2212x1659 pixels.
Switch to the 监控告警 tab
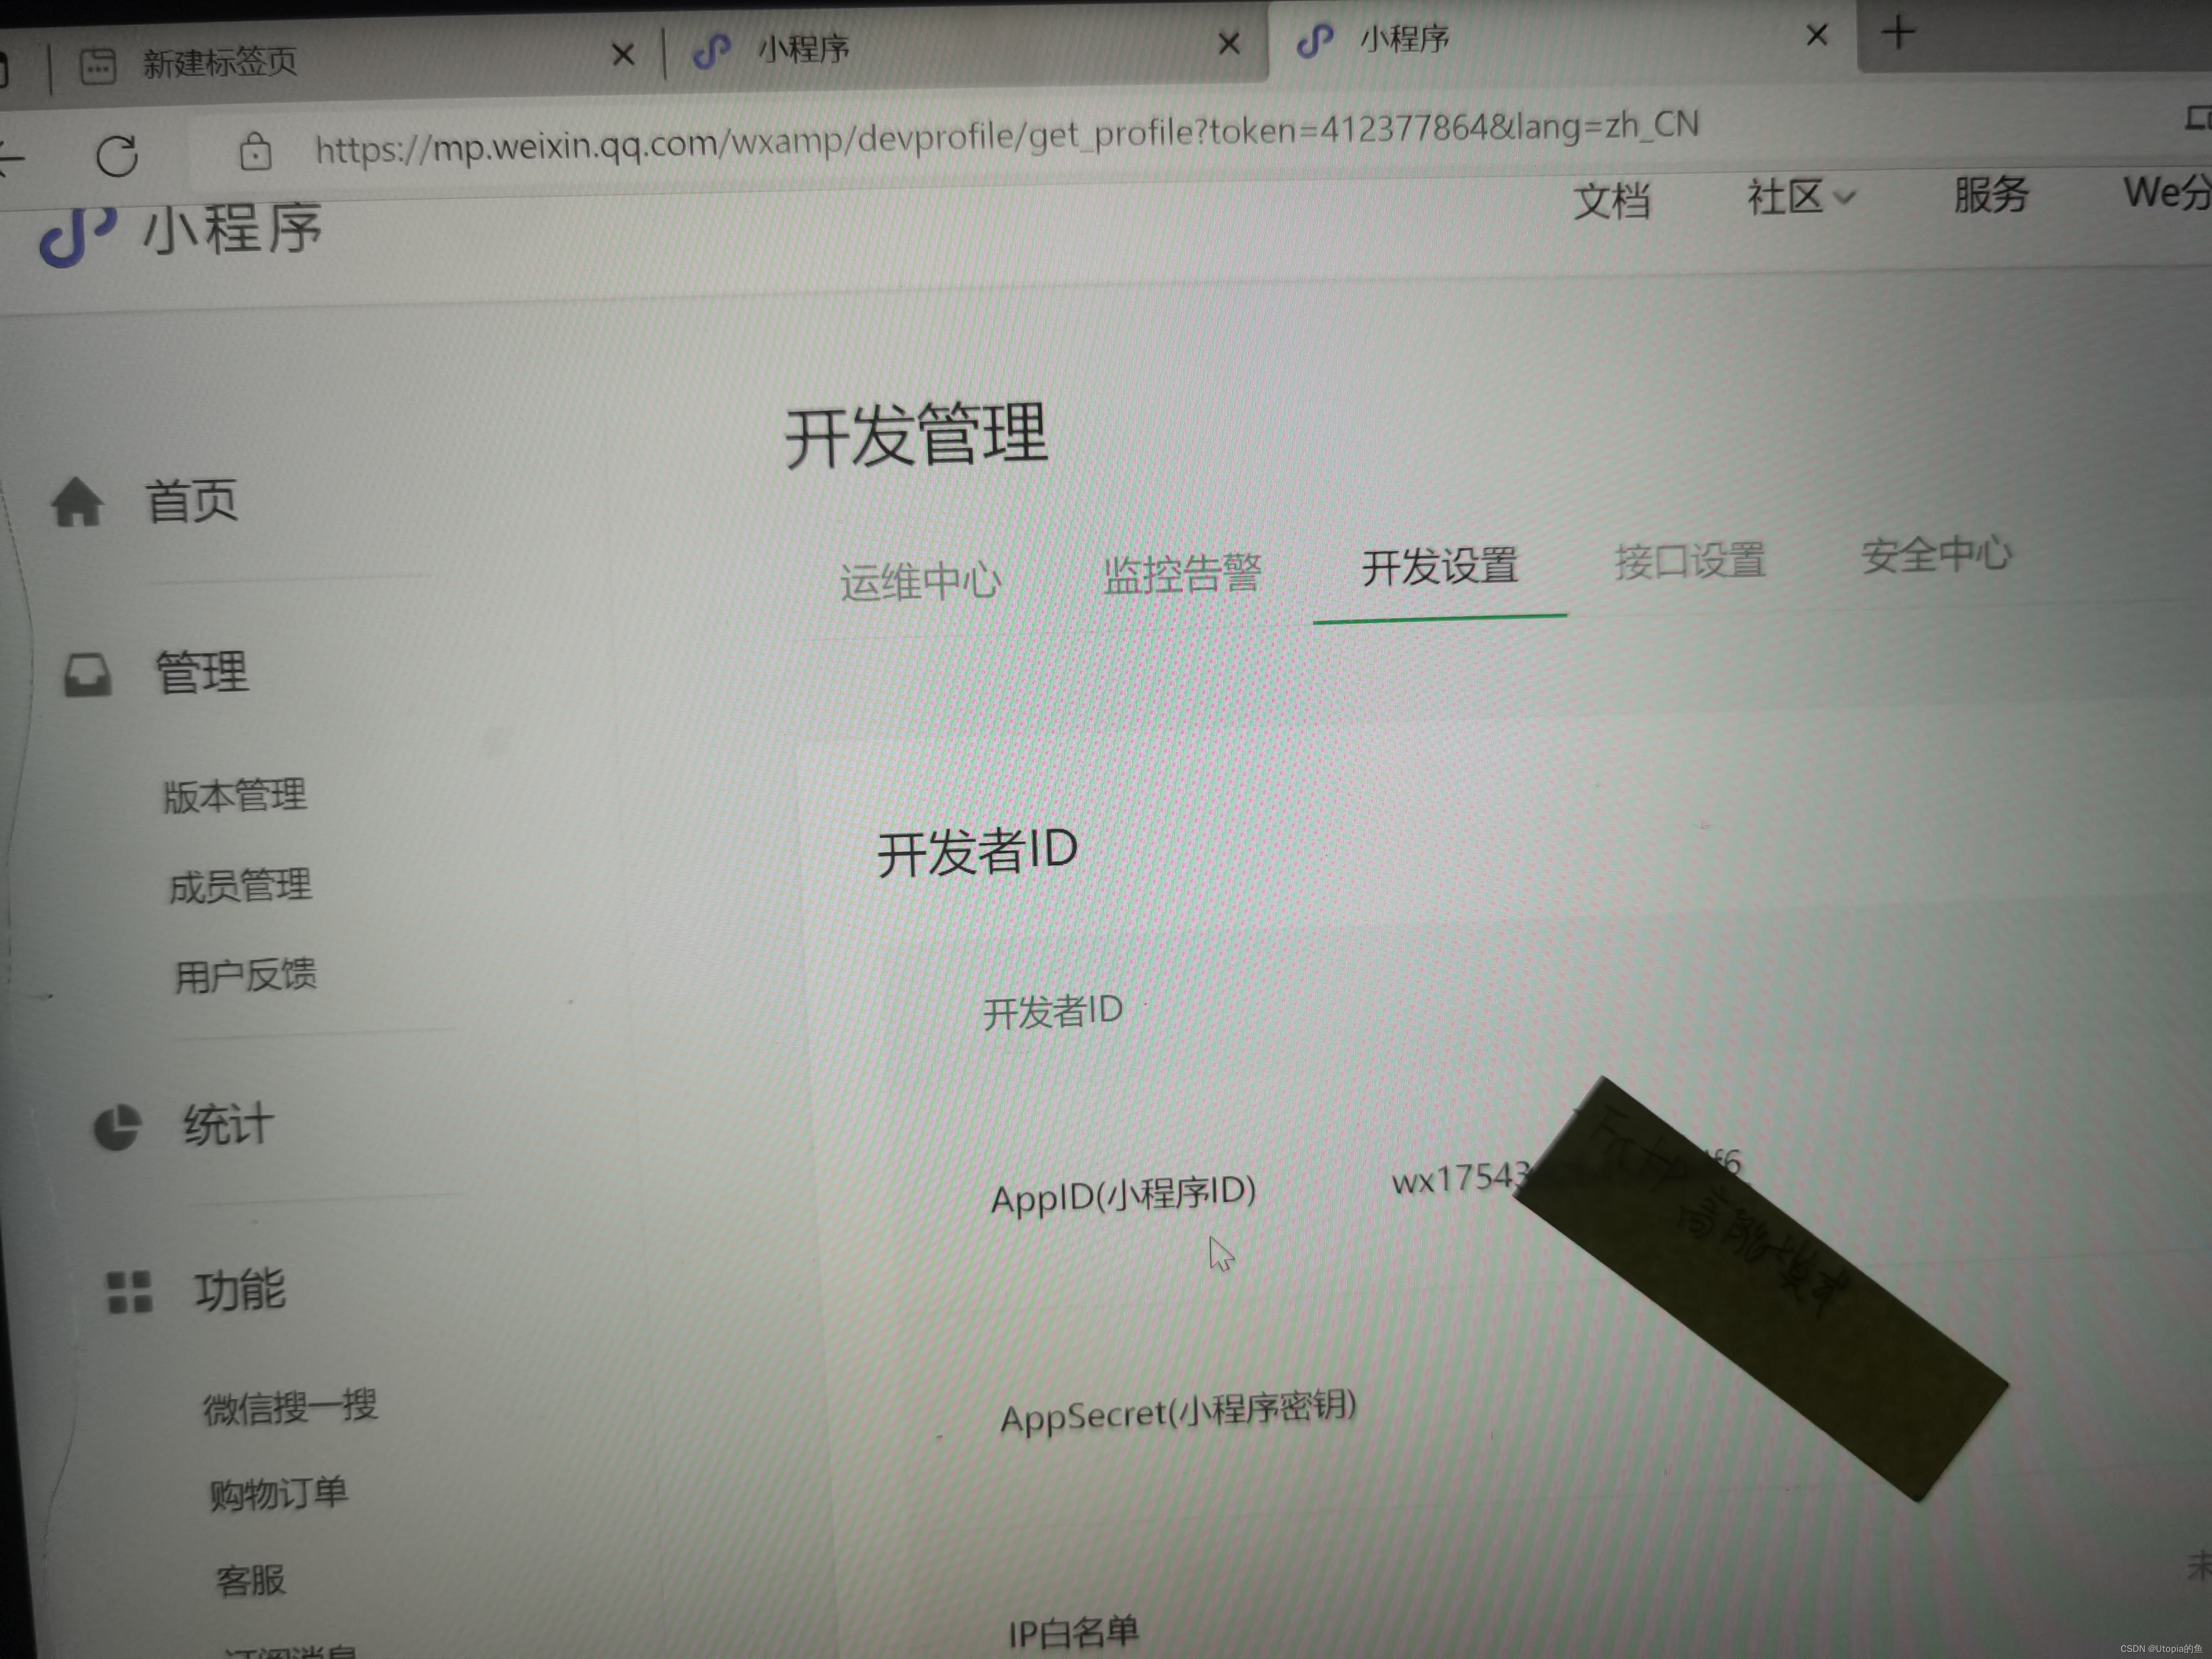click(1181, 574)
